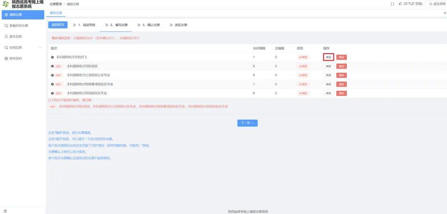
Task: Click red 清空 button for 本科提前批次军队院校
Action: click(341, 66)
